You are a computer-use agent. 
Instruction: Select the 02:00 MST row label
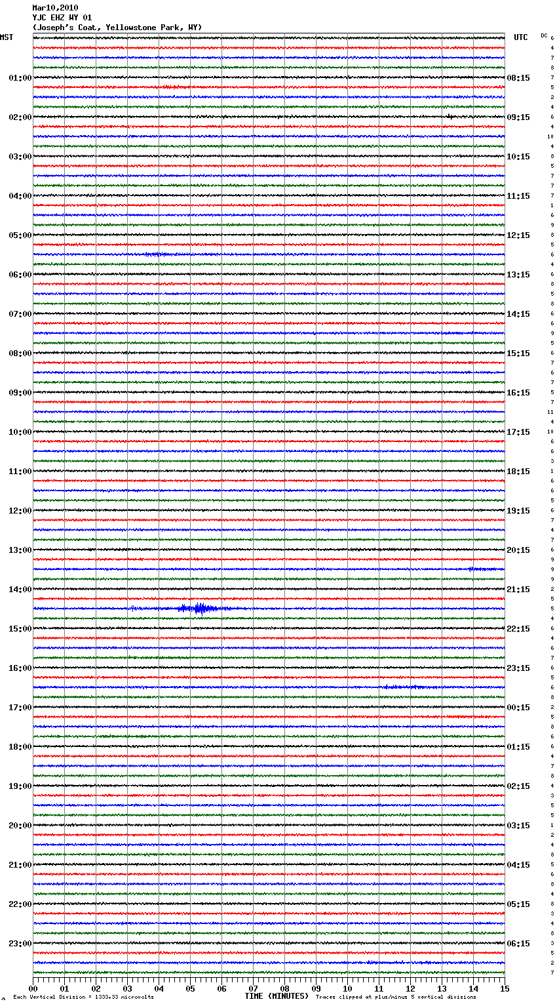click(x=20, y=117)
